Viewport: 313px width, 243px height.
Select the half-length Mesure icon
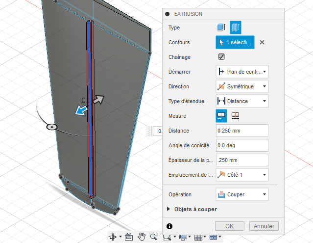click(221, 116)
